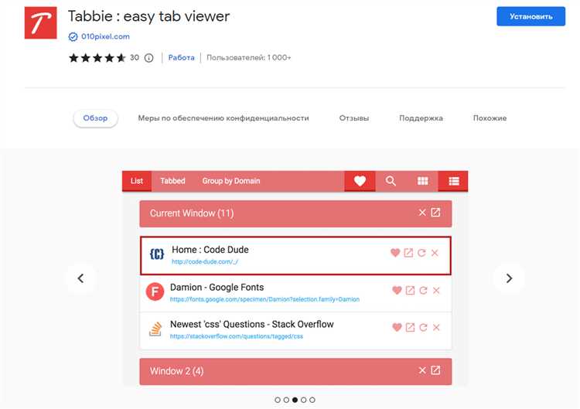Open the rating info icon beside 30
This screenshot has height=409, width=580.
tap(148, 58)
